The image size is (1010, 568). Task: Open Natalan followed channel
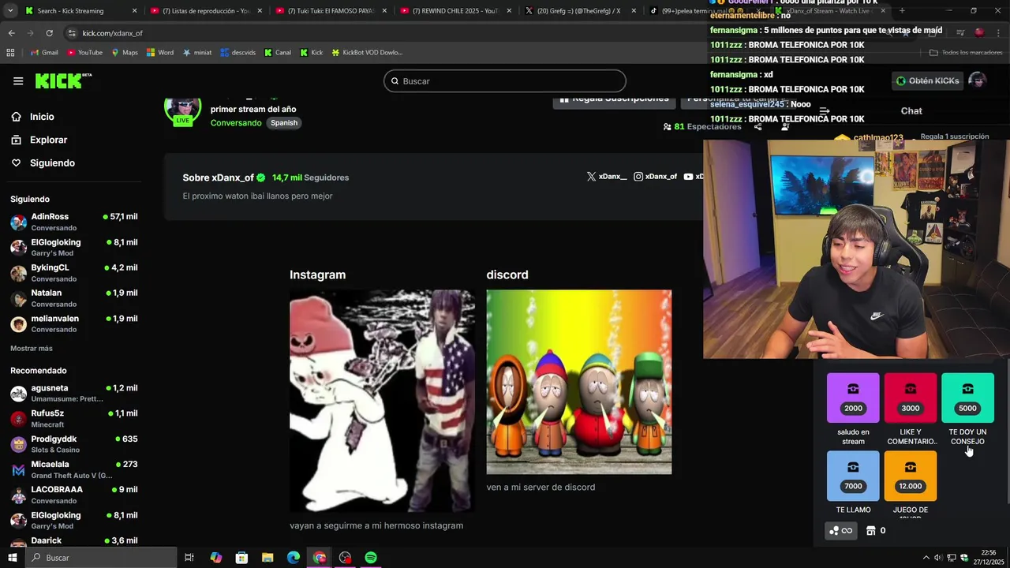[74, 298]
